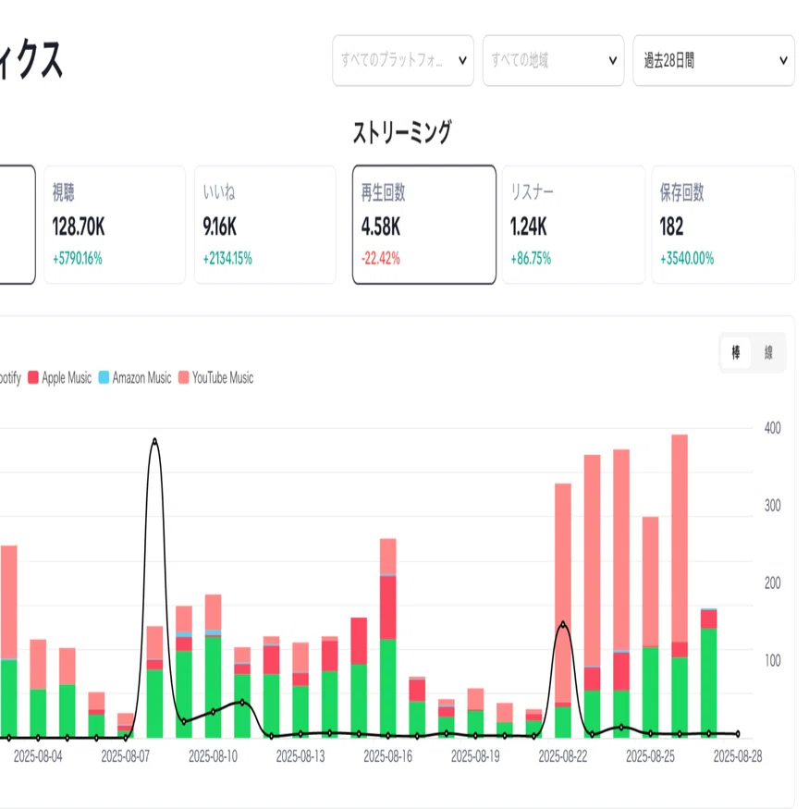The height and width of the screenshot is (809, 809).
Task: Switch chart to 線 line view
Action: coord(768,353)
